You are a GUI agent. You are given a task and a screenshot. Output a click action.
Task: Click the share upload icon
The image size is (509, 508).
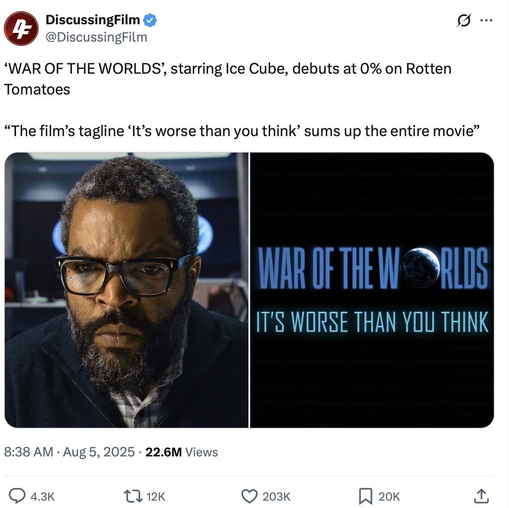(x=481, y=496)
